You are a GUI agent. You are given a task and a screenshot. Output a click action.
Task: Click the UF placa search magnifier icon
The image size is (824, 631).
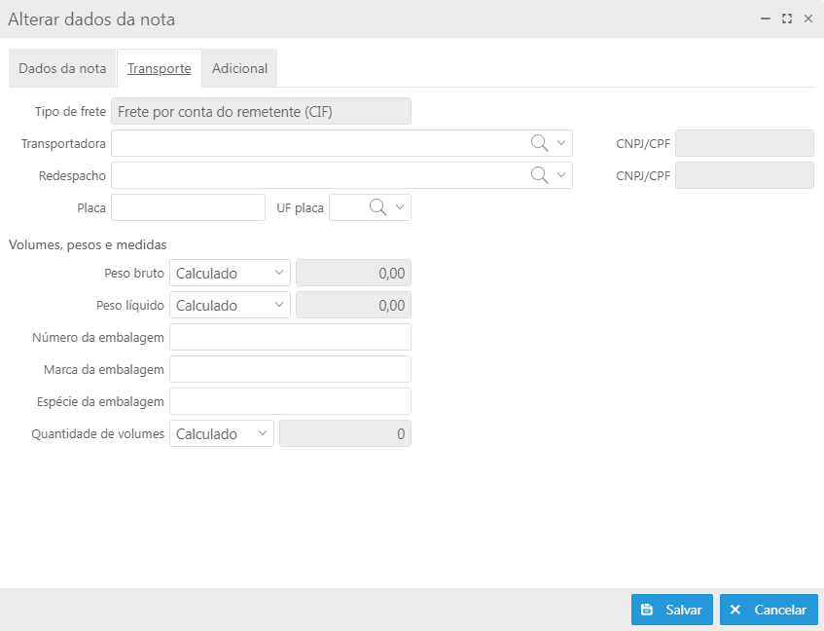pos(377,207)
